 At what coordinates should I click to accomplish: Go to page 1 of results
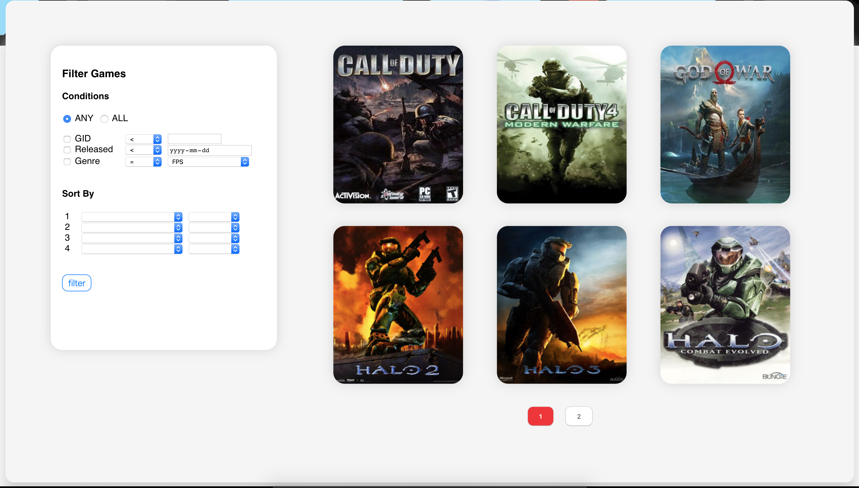tap(540, 416)
